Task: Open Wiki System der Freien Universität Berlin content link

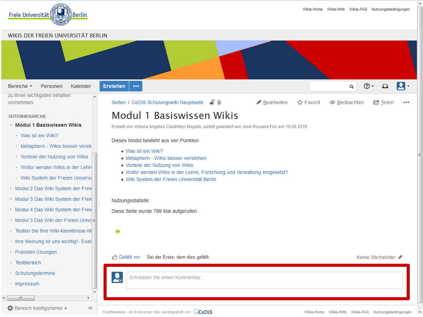Action: [x=171, y=179]
